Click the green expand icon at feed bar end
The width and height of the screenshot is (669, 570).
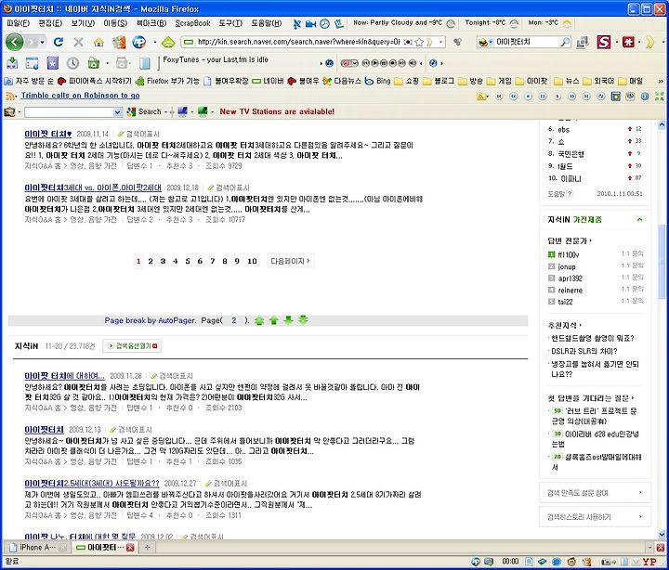point(659,97)
